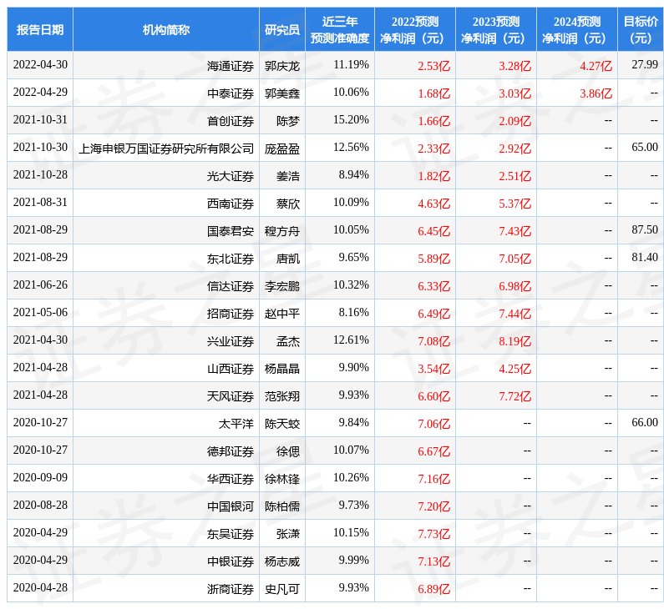
Task: Click 8.19亿 in 兴业证券 row
Action: [514, 340]
